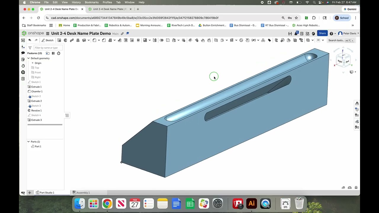Click the Redo arrow
Screen dimensions: 379x213
[36, 40]
